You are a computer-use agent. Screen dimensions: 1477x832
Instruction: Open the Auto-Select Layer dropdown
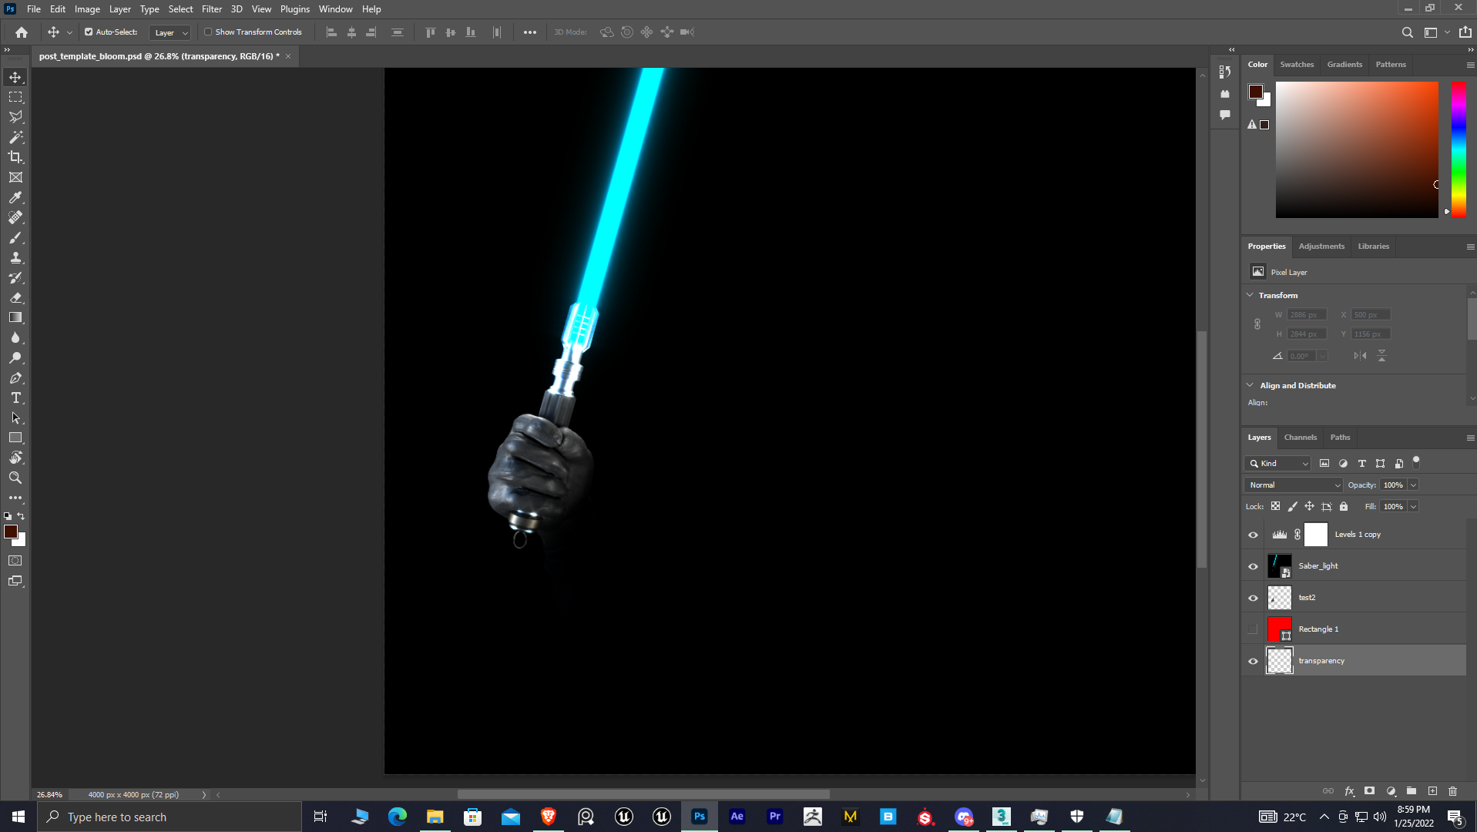[x=170, y=32]
